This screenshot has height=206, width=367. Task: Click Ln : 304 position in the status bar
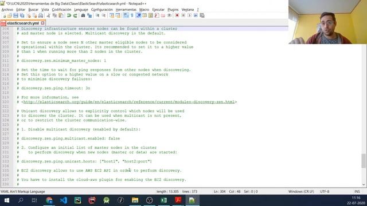pos(220,192)
